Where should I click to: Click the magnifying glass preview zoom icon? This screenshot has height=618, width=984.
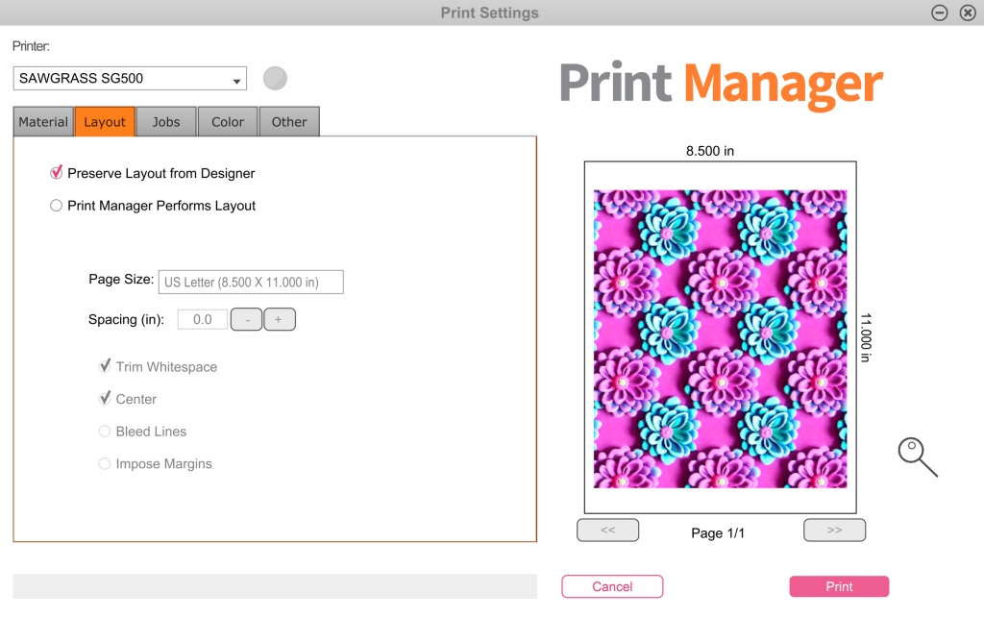[916, 455]
